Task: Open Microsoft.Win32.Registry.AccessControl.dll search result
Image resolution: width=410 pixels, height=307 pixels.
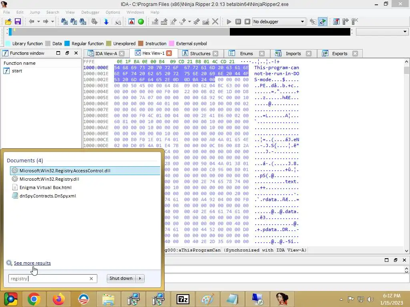Action: pos(85,171)
